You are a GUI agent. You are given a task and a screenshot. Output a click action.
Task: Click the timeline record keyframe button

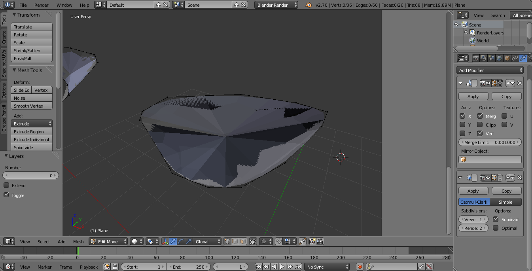tap(360, 267)
